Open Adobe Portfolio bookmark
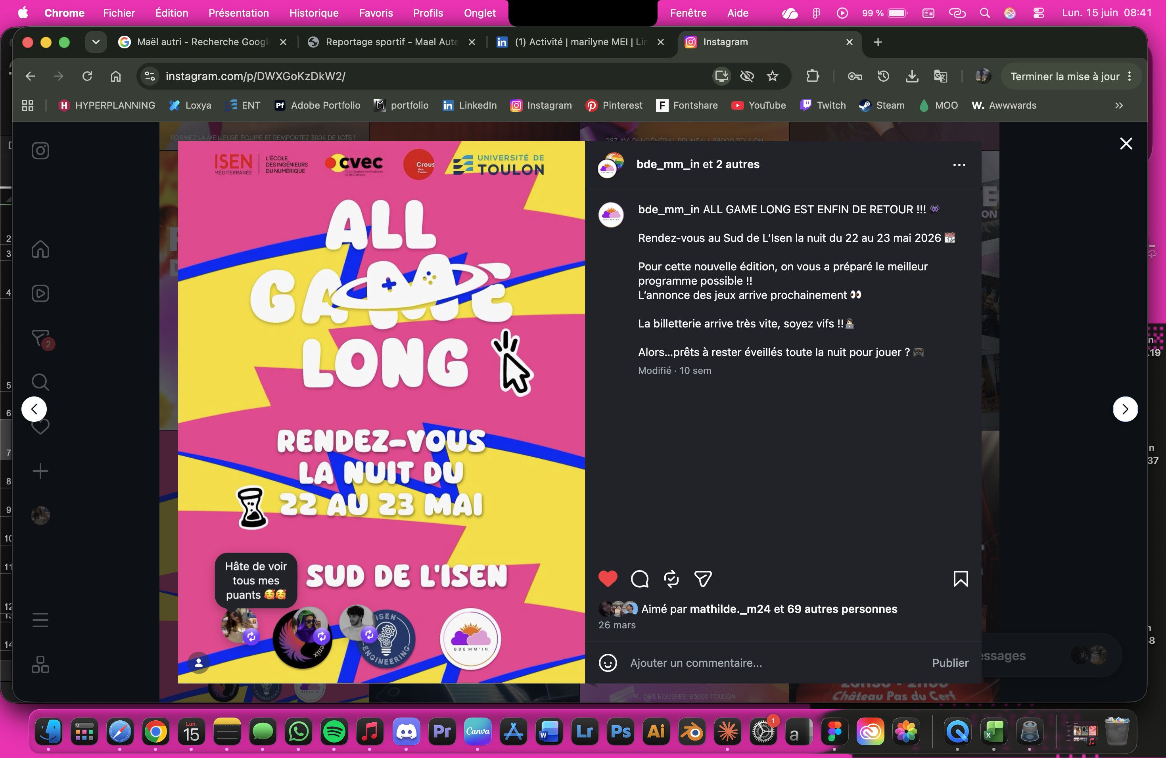This screenshot has width=1166, height=758. [x=317, y=105]
